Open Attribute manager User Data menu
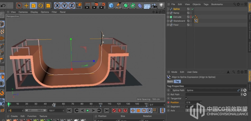The image size is (251, 121). point(192,72)
